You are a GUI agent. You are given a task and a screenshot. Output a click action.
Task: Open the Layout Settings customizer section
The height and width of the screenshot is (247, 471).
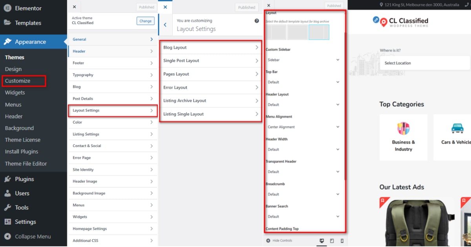(113, 111)
